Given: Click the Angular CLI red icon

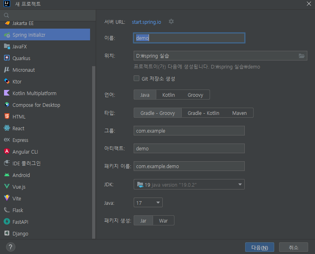Looking at the screenshot, I should tap(7, 151).
